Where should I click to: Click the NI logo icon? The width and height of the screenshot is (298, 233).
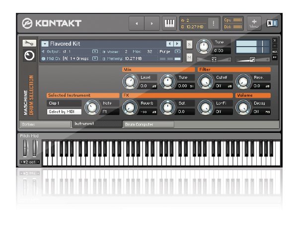pyautogui.click(x=272, y=23)
